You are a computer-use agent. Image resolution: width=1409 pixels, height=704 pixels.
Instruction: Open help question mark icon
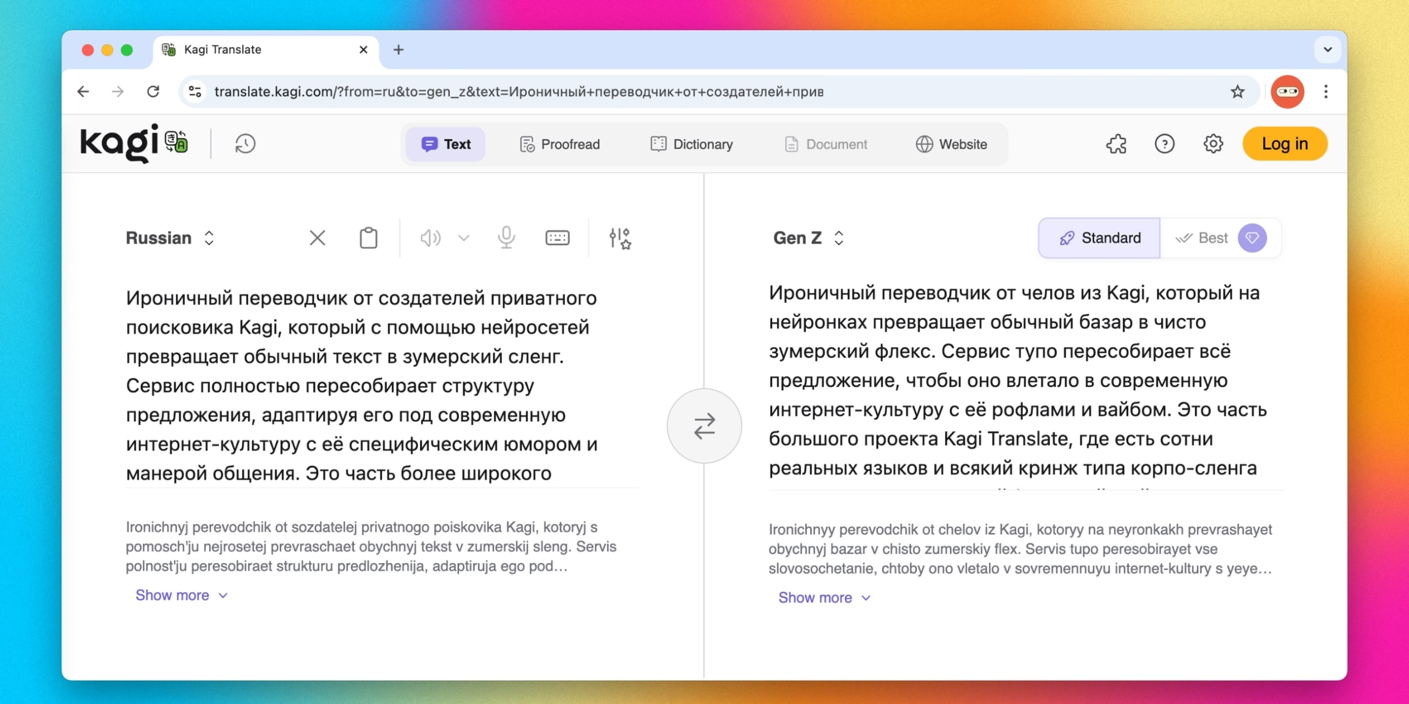point(1164,144)
